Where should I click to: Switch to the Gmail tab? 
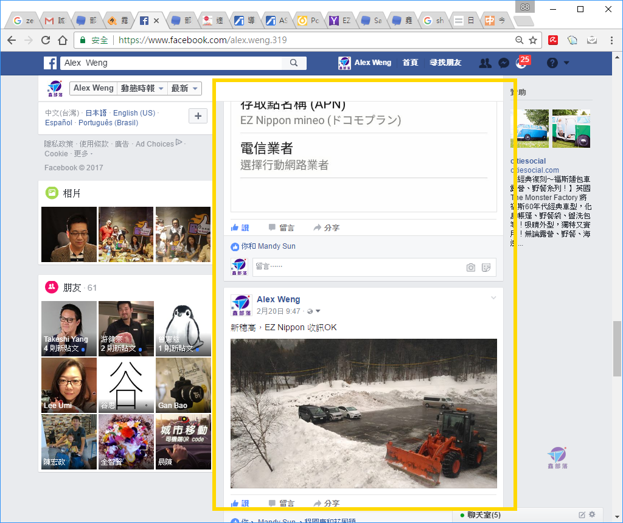(x=54, y=21)
